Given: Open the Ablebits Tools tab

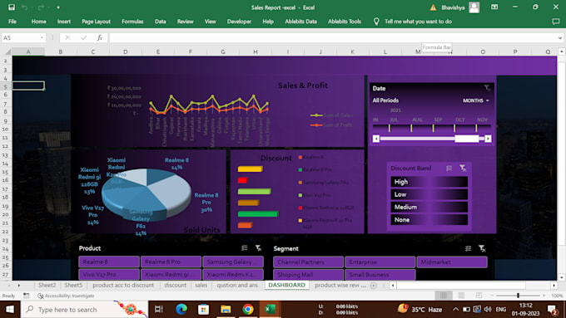Looking at the screenshot, I should point(345,22).
